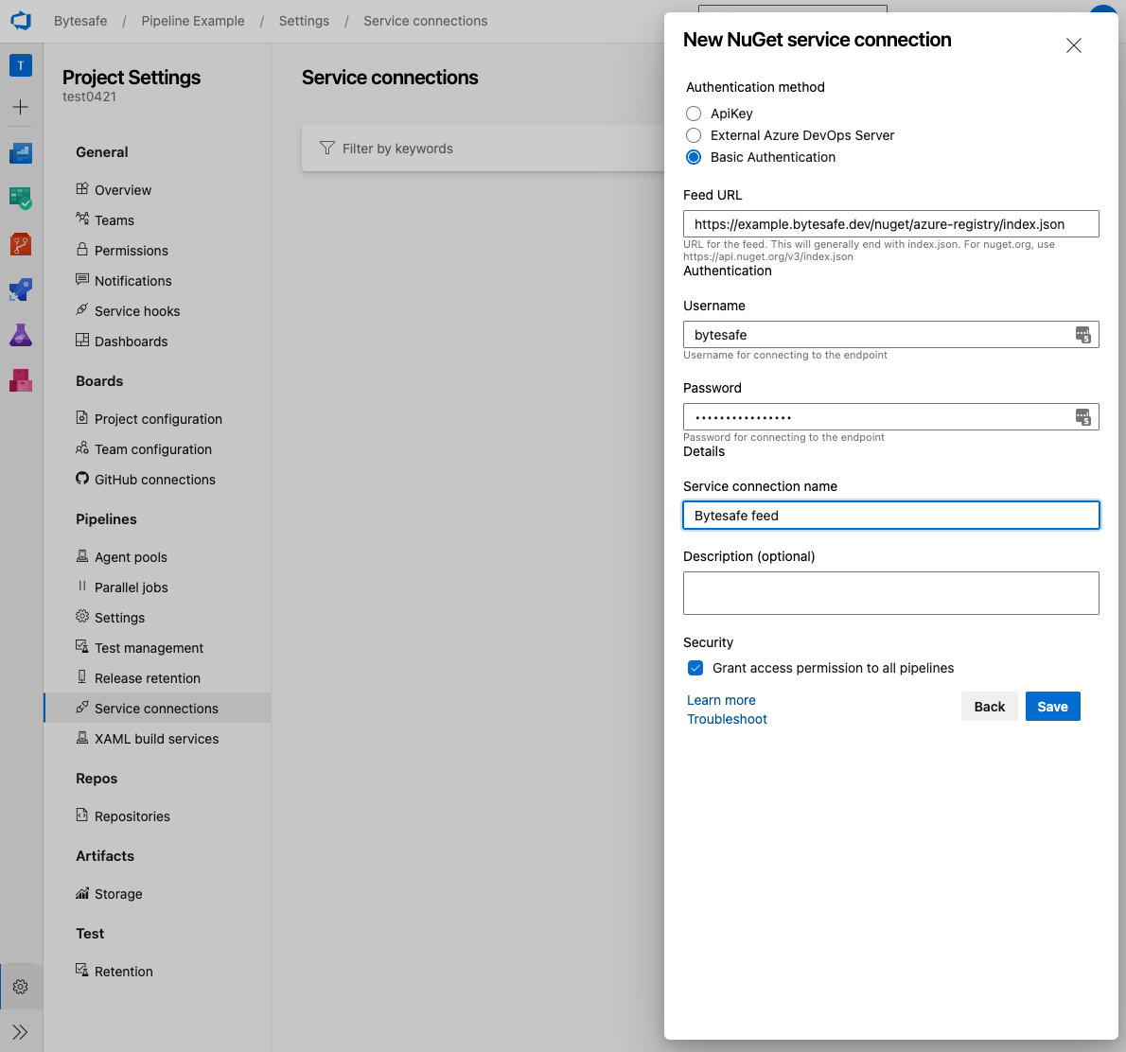This screenshot has width=1126, height=1052.
Task: Click the Description optional text box
Action: (891, 593)
